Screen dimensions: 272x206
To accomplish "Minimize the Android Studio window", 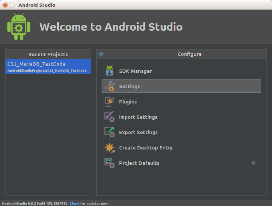I will point(12,5).
